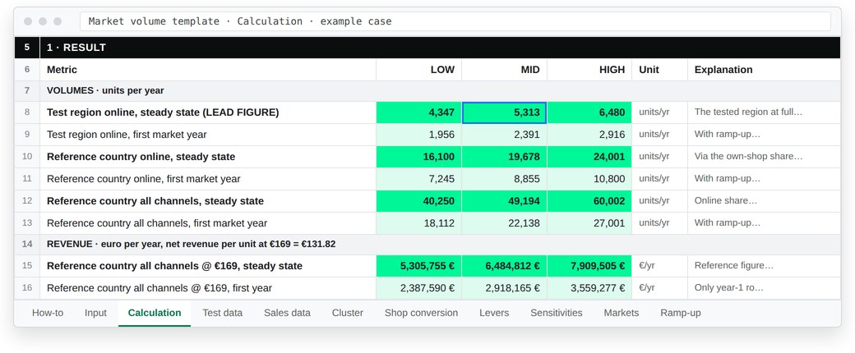Select cell with value 19,678
The height and width of the screenshot is (353, 855).
tap(505, 157)
